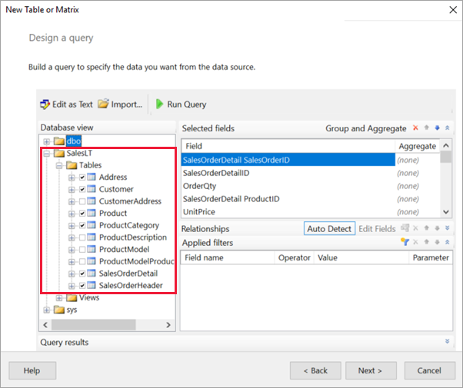Expand the sys schema node
463x388 pixels.
pos(47,310)
